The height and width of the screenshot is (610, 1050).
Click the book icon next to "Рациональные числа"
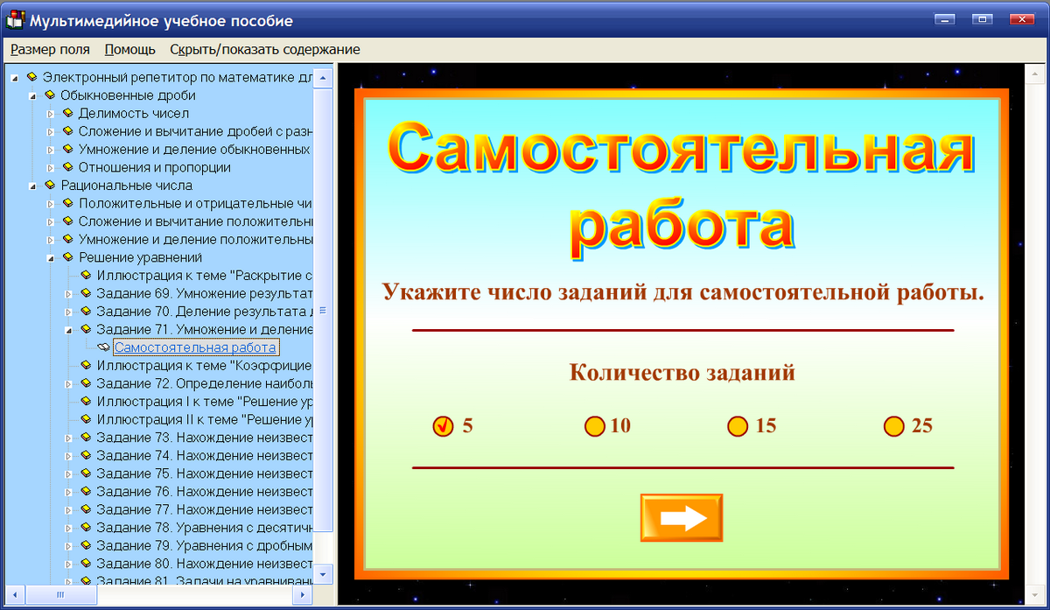coord(50,185)
